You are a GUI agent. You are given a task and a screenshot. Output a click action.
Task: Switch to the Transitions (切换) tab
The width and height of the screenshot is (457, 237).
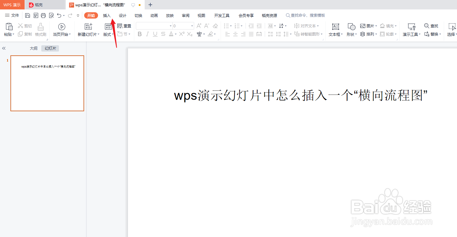click(x=138, y=15)
